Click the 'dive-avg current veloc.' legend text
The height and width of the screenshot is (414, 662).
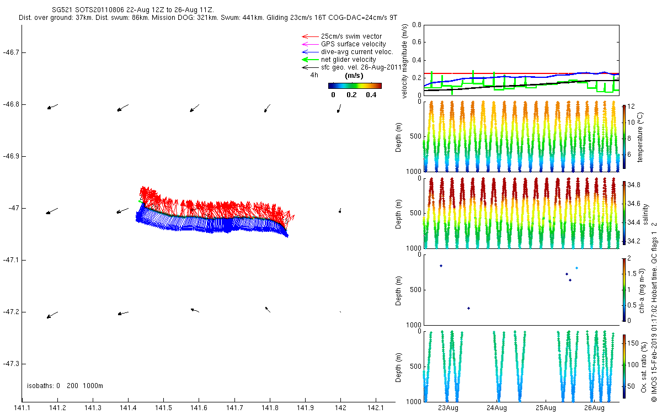[357, 52]
